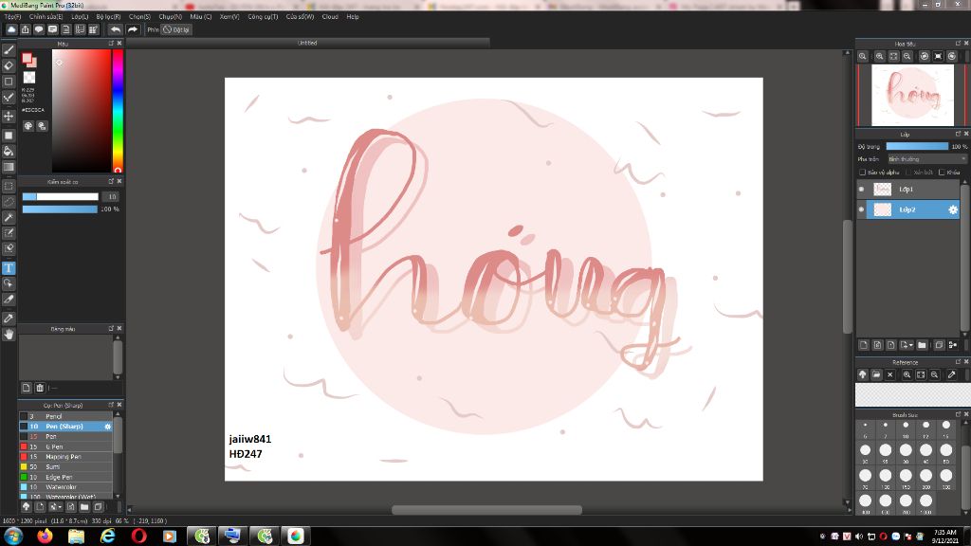Select the Move tool

tap(9, 116)
